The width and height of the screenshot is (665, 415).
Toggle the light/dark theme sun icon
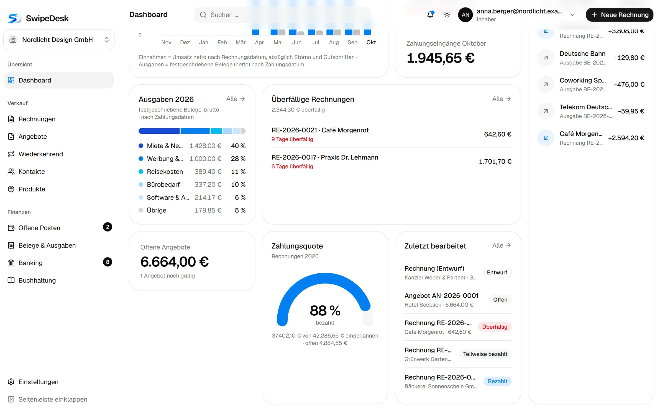[447, 15]
